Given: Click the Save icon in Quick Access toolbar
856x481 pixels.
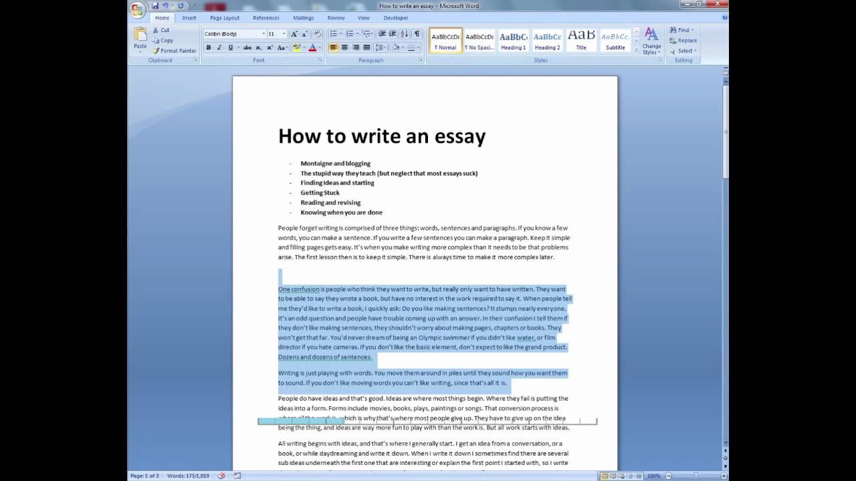Looking at the screenshot, I should [x=155, y=6].
